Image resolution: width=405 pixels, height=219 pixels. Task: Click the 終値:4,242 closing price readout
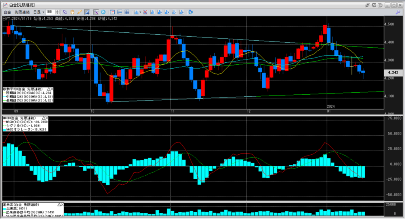[x=108, y=19]
